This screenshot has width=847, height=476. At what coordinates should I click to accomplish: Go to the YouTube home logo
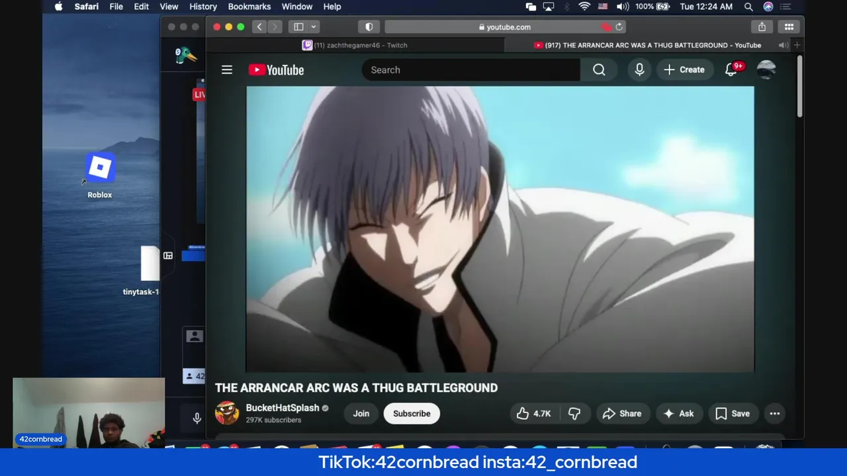coord(276,70)
